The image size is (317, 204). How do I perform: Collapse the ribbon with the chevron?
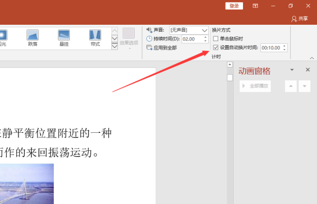point(312,58)
